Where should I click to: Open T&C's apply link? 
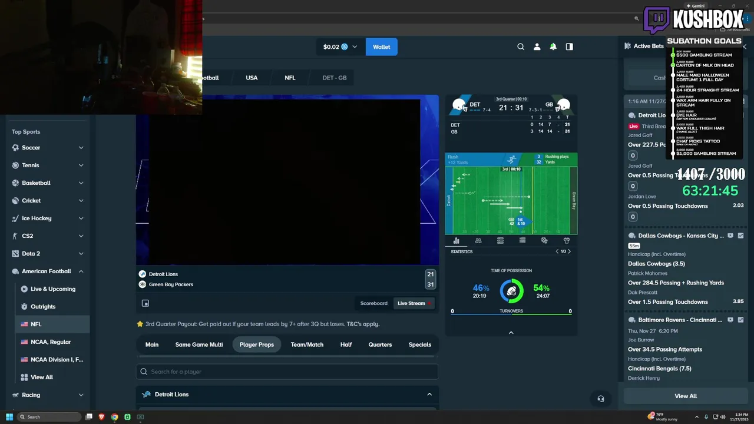click(x=362, y=324)
